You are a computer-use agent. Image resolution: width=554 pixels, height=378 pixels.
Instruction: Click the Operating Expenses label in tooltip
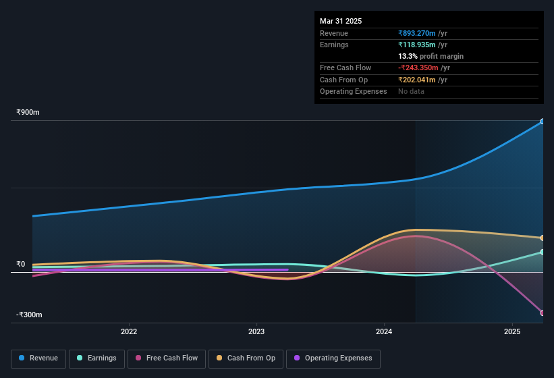[x=354, y=92]
